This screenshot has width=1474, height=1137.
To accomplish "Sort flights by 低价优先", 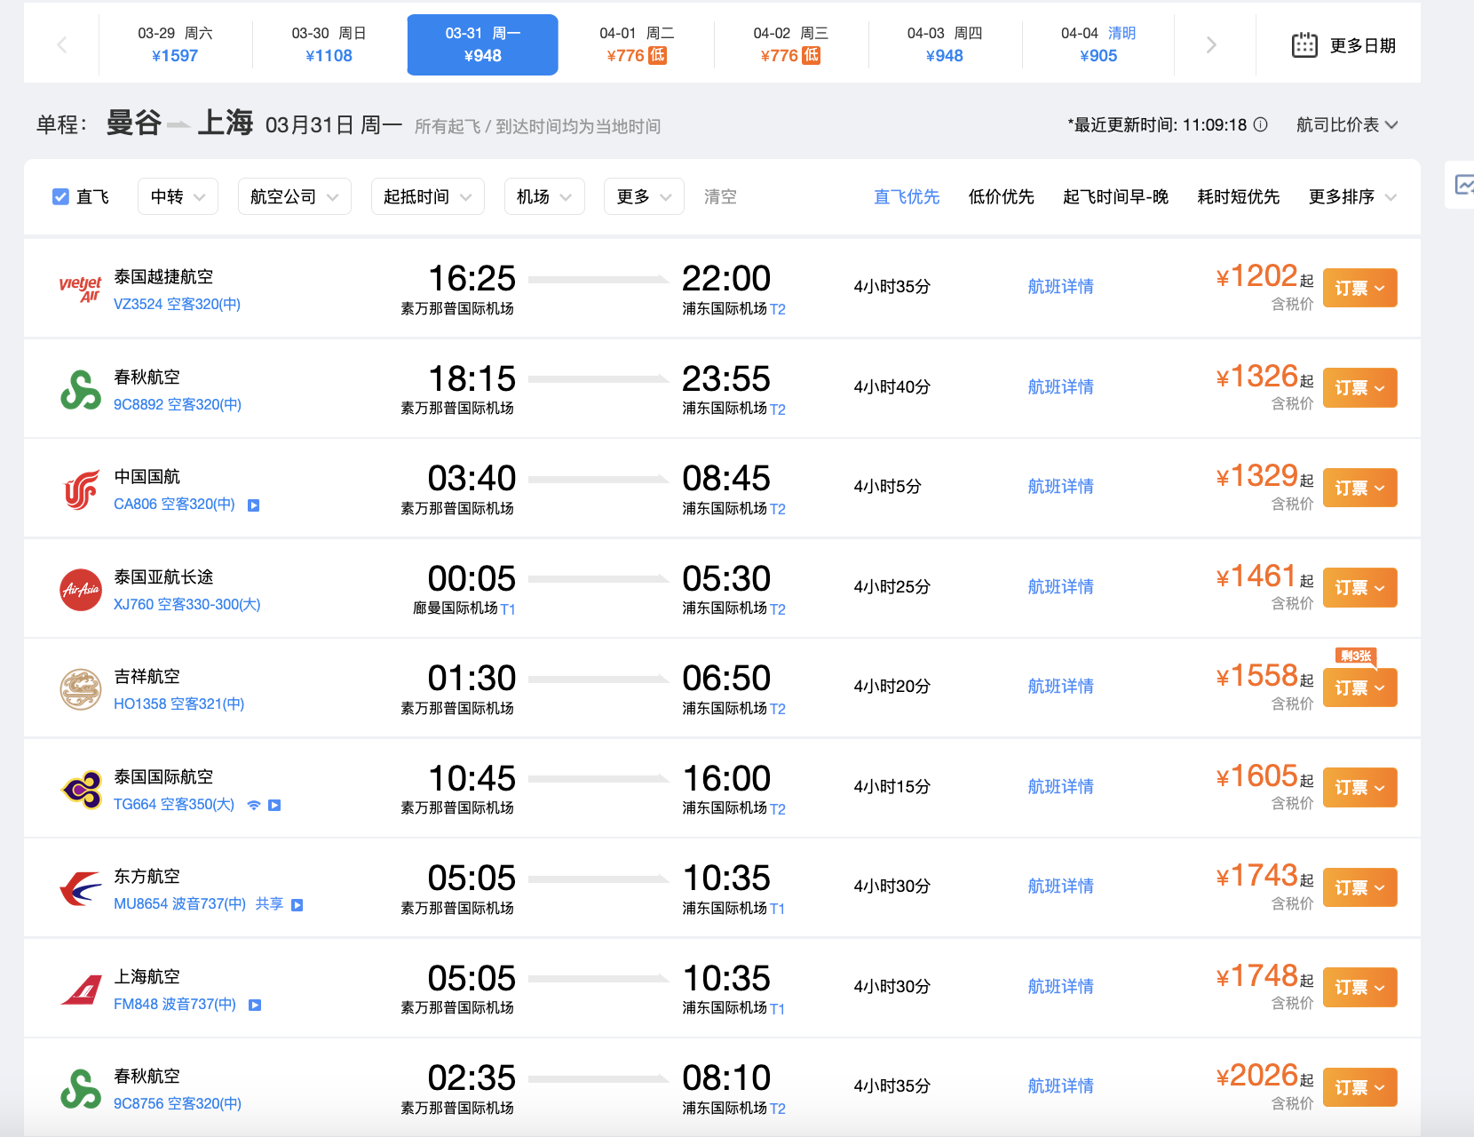I will coord(1001,197).
